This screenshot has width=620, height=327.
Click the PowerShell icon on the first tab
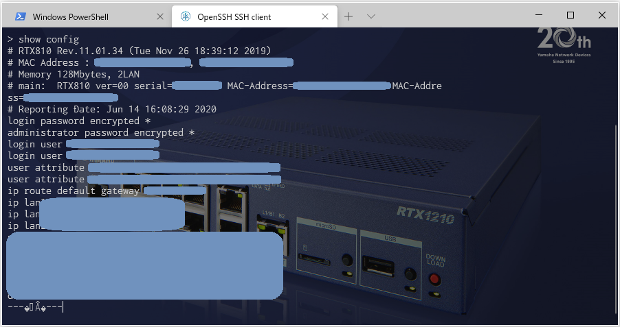(x=20, y=16)
